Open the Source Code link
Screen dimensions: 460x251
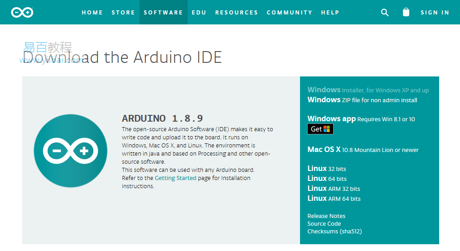324,223
